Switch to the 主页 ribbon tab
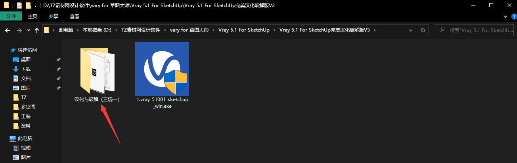 click(x=33, y=16)
